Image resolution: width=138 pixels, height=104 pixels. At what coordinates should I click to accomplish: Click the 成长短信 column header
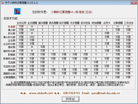click(x=85, y=23)
